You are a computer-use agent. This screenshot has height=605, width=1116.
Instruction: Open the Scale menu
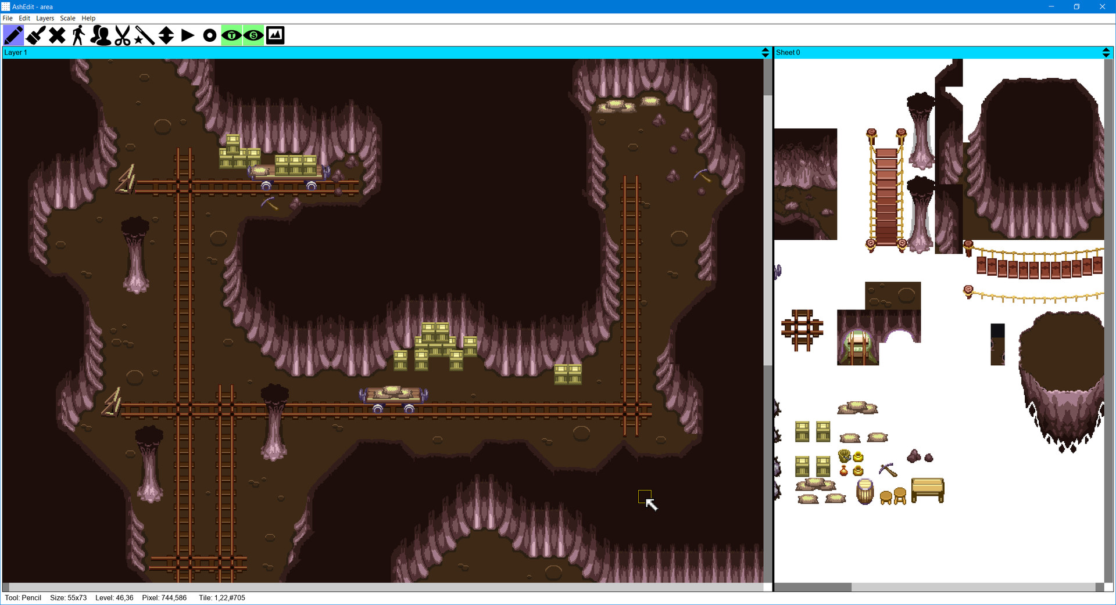[x=67, y=18]
